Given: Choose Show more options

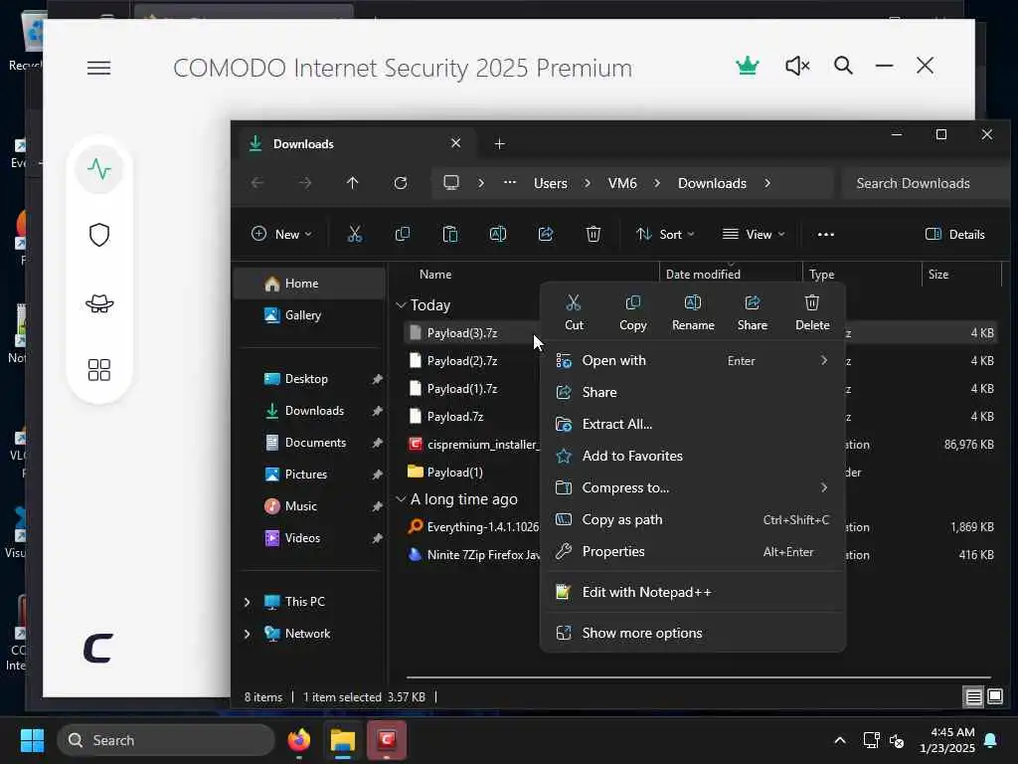Looking at the screenshot, I should (x=693, y=634).
